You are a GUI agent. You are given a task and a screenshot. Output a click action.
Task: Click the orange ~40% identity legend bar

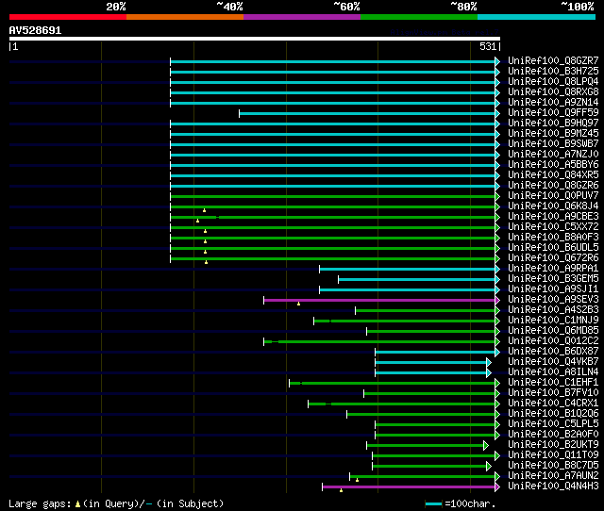(x=185, y=17)
